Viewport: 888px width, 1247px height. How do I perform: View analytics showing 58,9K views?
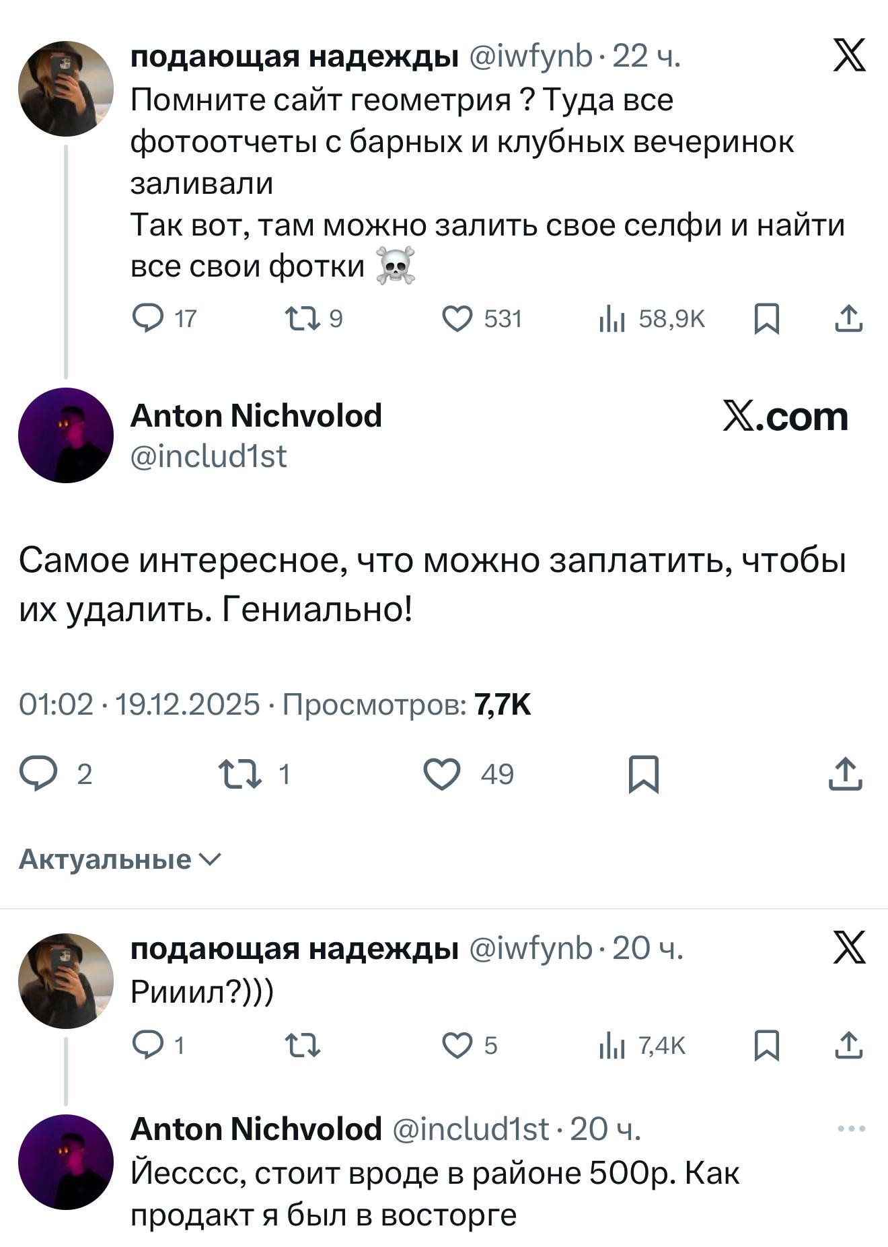(613, 319)
